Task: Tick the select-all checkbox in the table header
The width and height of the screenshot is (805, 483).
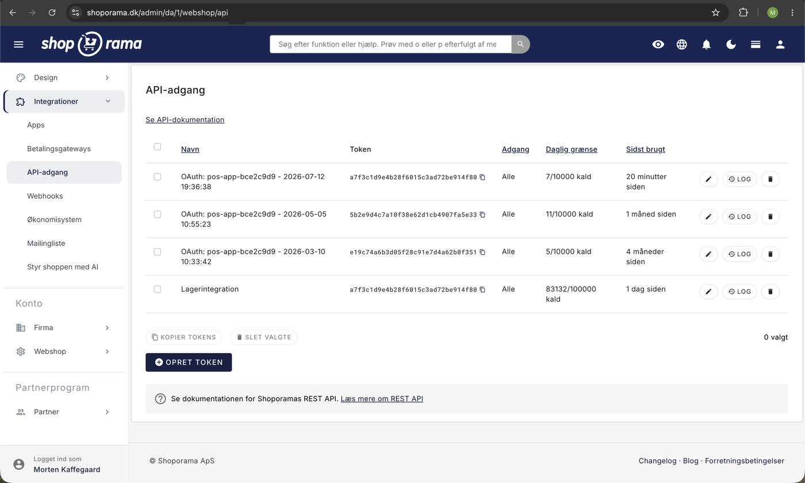Action: 158,146
